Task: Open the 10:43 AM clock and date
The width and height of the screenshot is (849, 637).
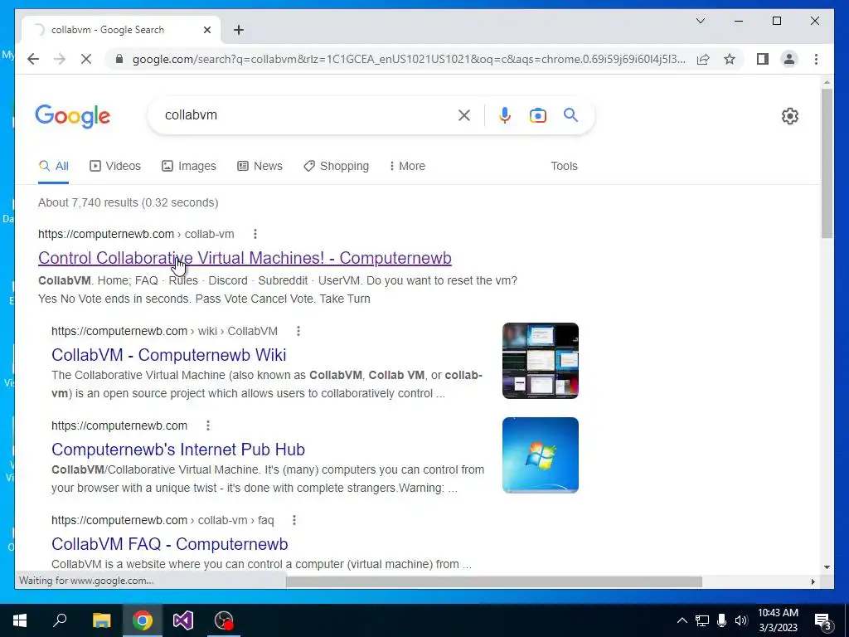Action: point(778,620)
